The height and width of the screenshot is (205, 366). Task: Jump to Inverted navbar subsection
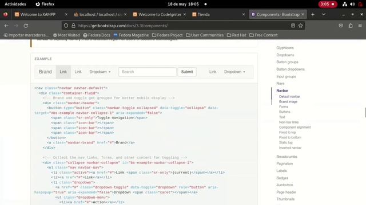pyautogui.click(x=290, y=147)
